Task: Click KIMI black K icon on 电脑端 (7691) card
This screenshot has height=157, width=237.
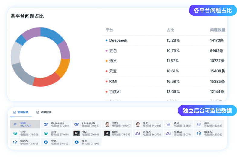Action: click(76, 133)
